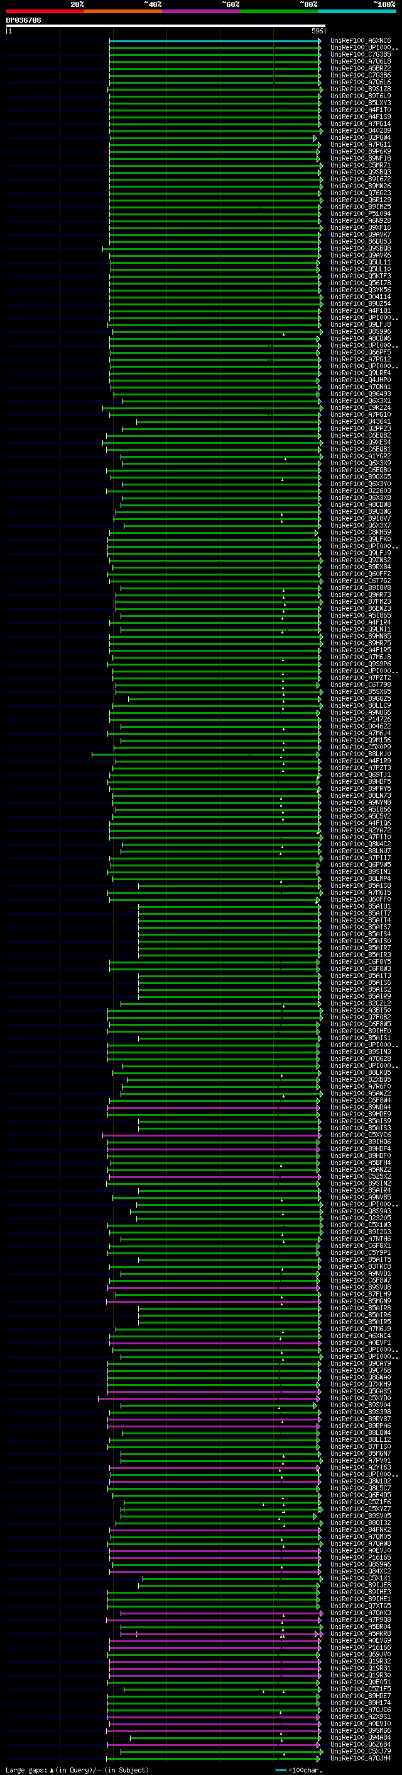Click the last label UniRef100_A7QJH4
The height and width of the screenshot is (1775, 402).
click(x=361, y=1759)
